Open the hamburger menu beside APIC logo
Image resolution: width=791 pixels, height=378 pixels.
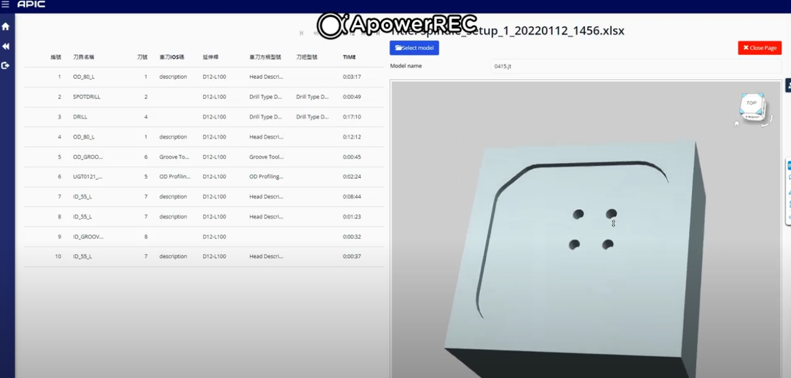[x=5, y=4]
